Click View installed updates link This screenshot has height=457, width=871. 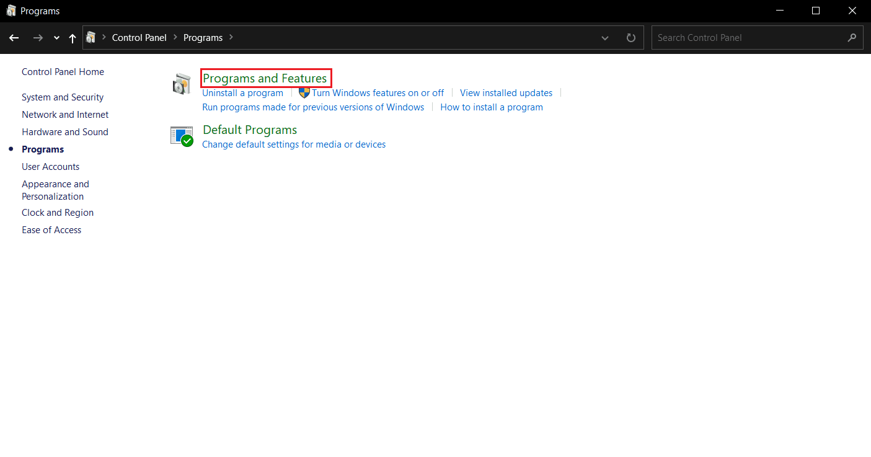point(506,92)
